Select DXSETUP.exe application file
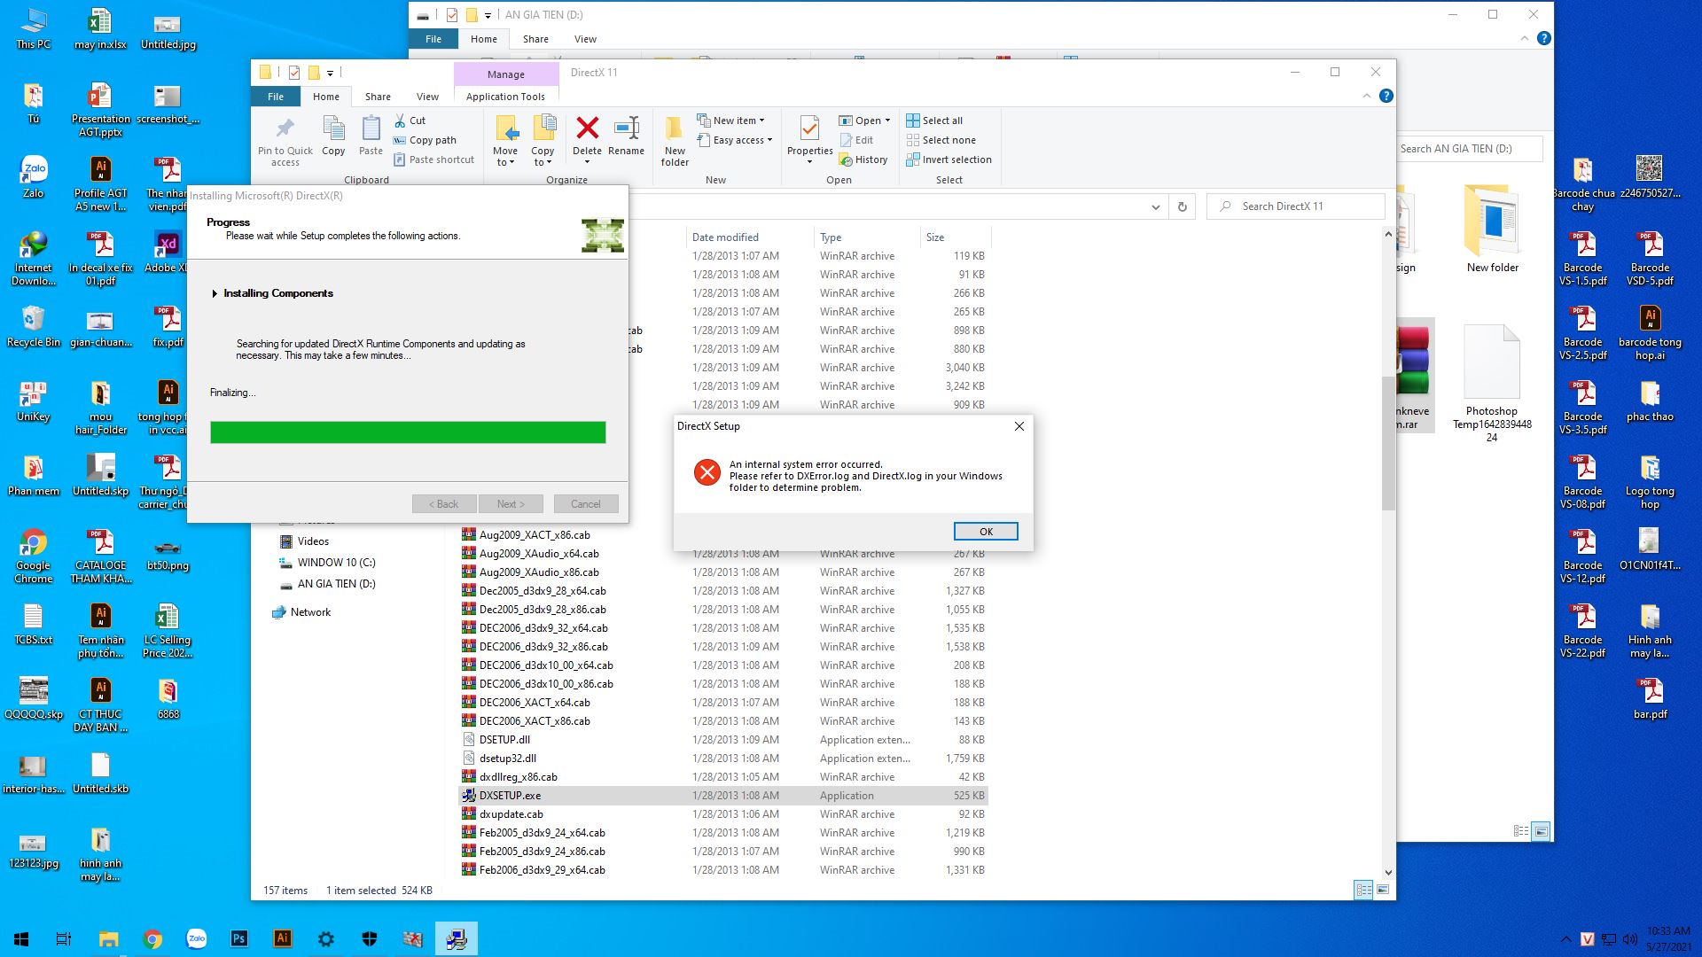The height and width of the screenshot is (957, 1702). pos(511,795)
